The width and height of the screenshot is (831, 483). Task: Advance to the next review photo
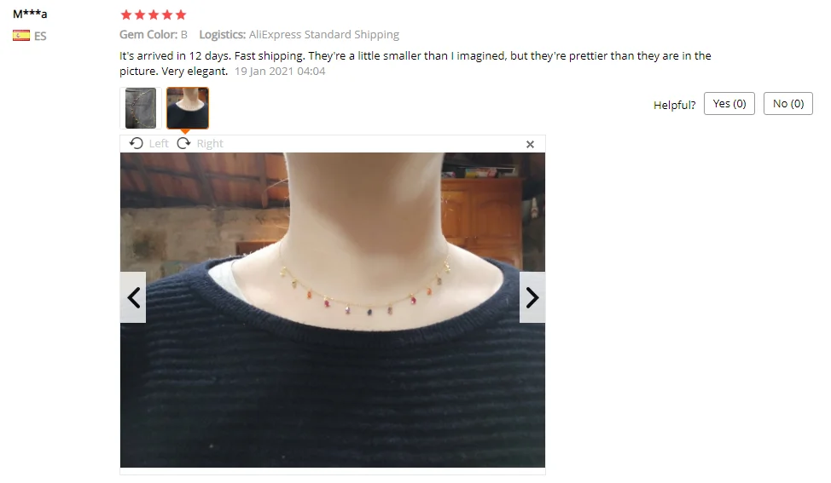point(532,297)
